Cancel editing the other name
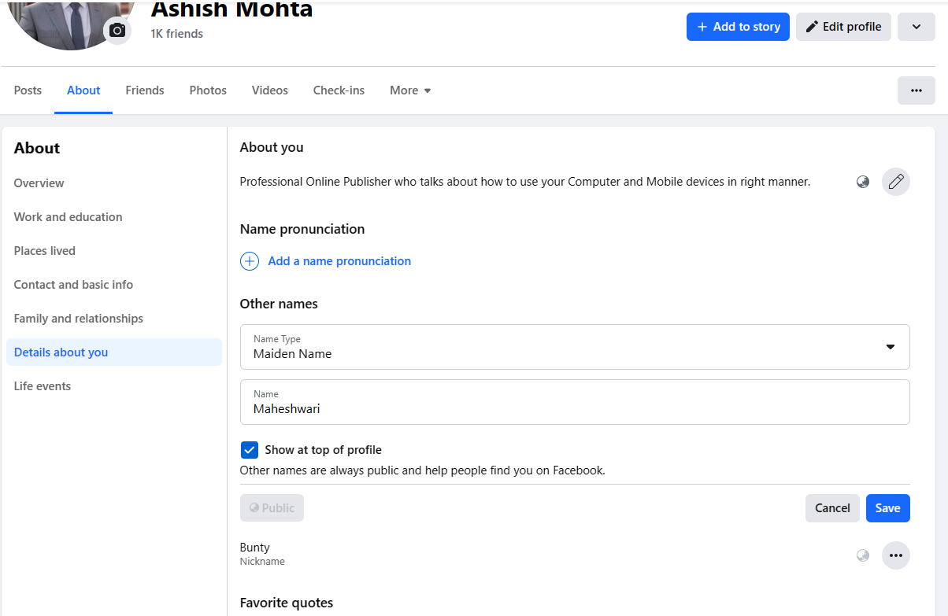The height and width of the screenshot is (616, 948). [x=832, y=507]
